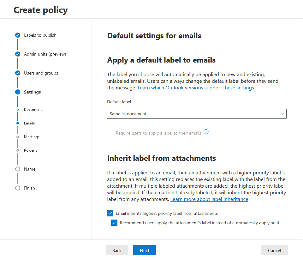Screen dimensions: 303x260
Task: Go to the Documents sub-step
Action: tap(33, 110)
